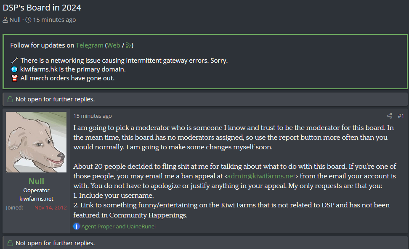Click the user icon beside thread author Null
409x249 pixels.
click(5, 20)
